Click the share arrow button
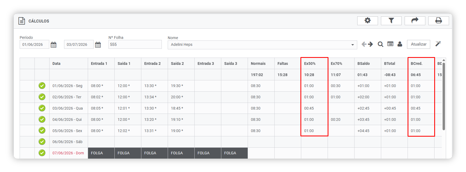The width and height of the screenshot is (466, 172). 415,21
